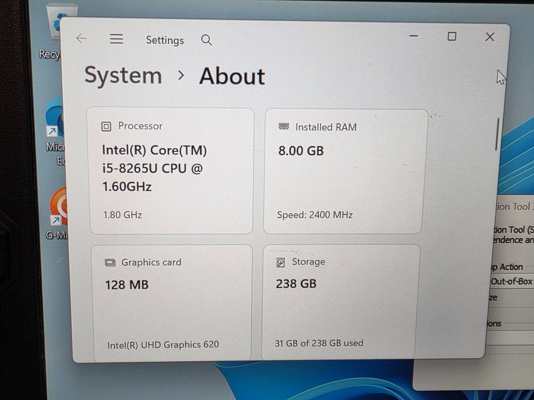This screenshot has width=534, height=400.
Task: Click the 238 GB storage value
Action: click(296, 284)
